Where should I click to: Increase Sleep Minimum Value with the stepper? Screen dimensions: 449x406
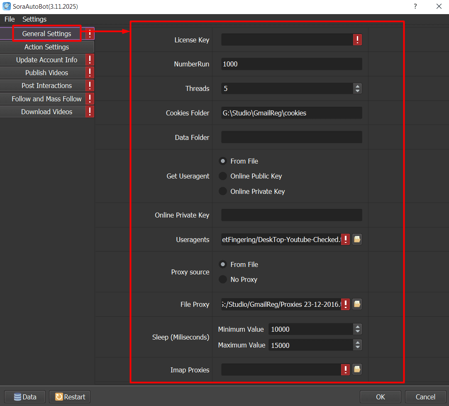click(358, 327)
